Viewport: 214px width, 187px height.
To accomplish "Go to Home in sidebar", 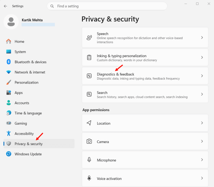I will (19, 42).
